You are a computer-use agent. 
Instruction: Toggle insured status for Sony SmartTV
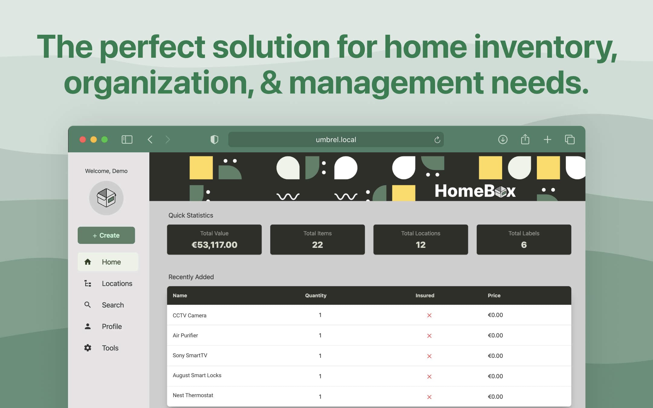[429, 355]
